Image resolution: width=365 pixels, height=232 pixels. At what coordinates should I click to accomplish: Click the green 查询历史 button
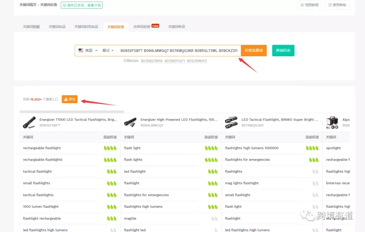point(283,50)
